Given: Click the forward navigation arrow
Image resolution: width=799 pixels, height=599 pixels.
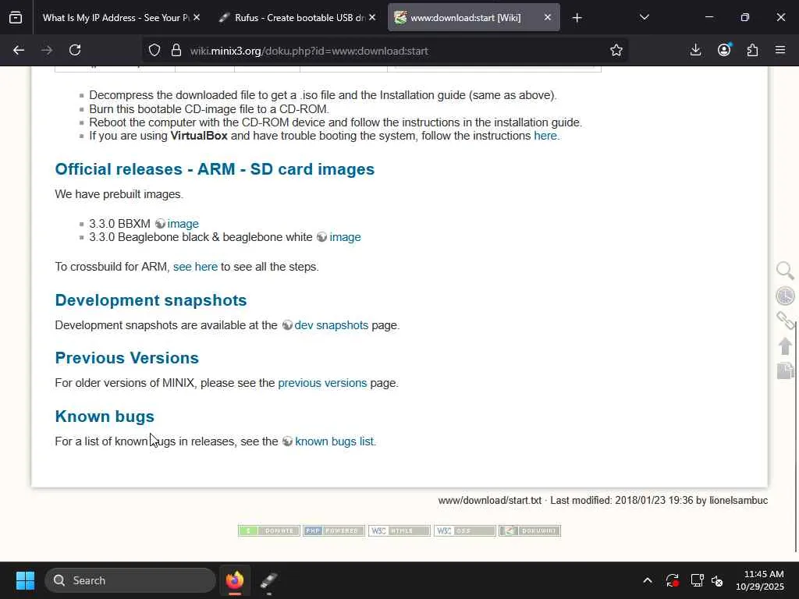Looking at the screenshot, I should point(47,50).
